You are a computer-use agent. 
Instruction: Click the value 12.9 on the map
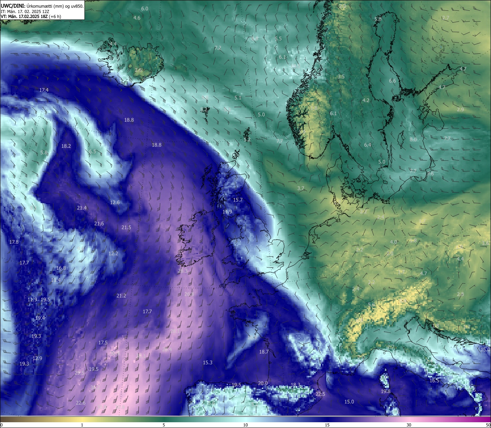(37, 359)
